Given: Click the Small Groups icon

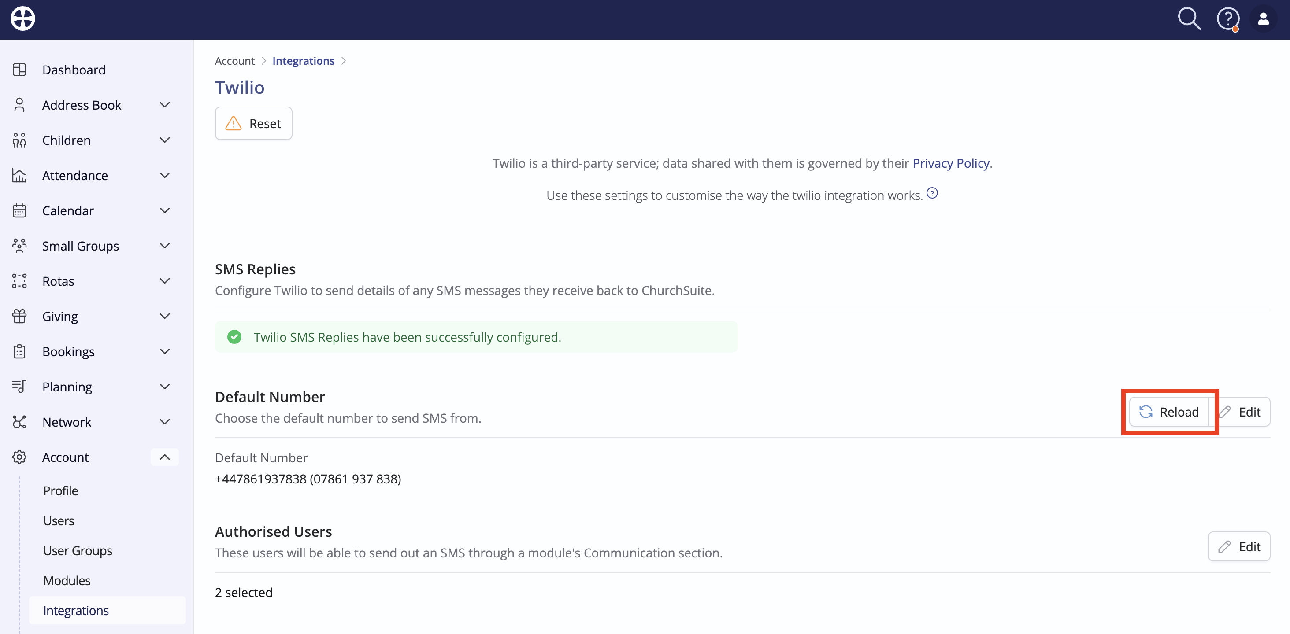Looking at the screenshot, I should tap(19, 246).
